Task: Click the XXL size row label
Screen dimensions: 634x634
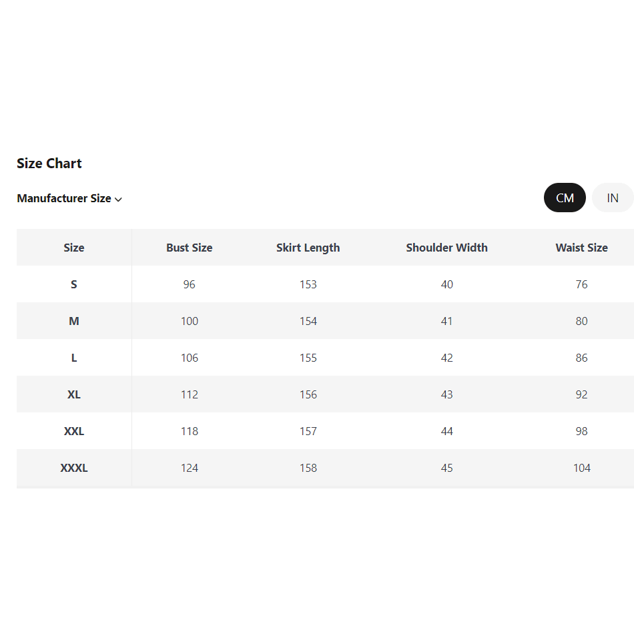Action: tap(74, 431)
